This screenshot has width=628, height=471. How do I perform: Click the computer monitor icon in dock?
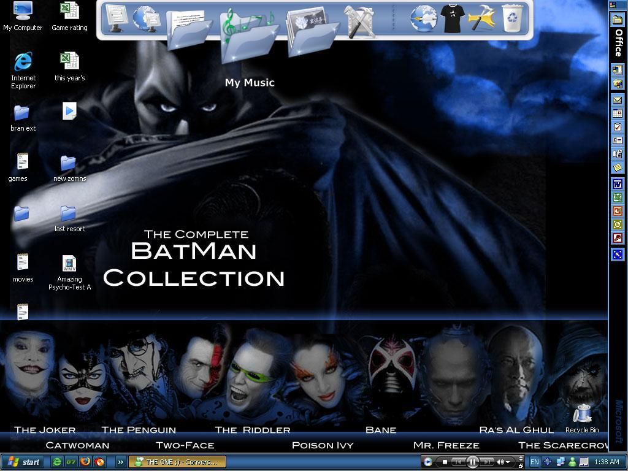[x=117, y=18]
